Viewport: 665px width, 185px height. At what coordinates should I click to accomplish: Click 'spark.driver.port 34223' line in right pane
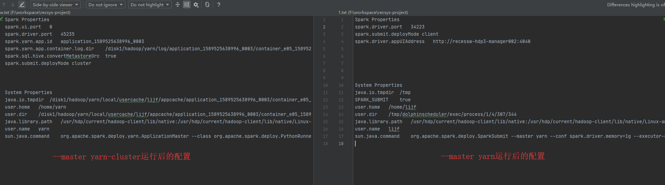(x=390, y=27)
